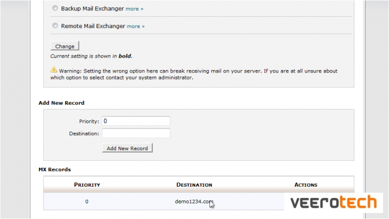389x219 pixels.
Task: Click the Priority: field label
Action: coord(89,121)
